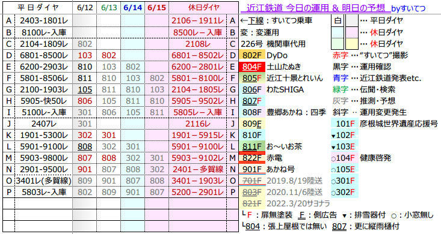Select the holiday cell 2106-1911レ

pos(198,21)
